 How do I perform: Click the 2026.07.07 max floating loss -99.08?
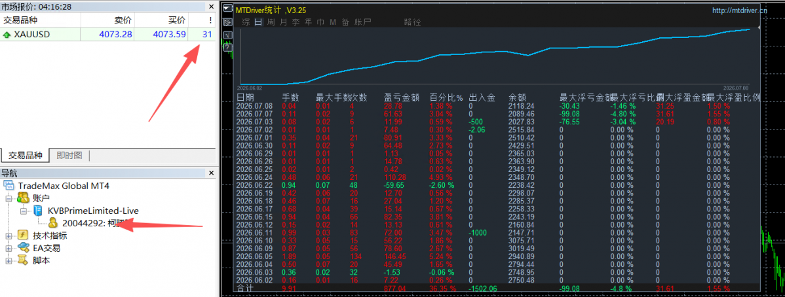(569, 114)
